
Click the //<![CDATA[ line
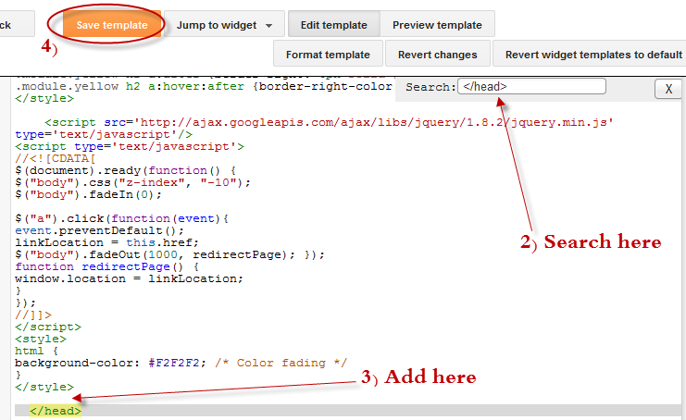[56, 158]
